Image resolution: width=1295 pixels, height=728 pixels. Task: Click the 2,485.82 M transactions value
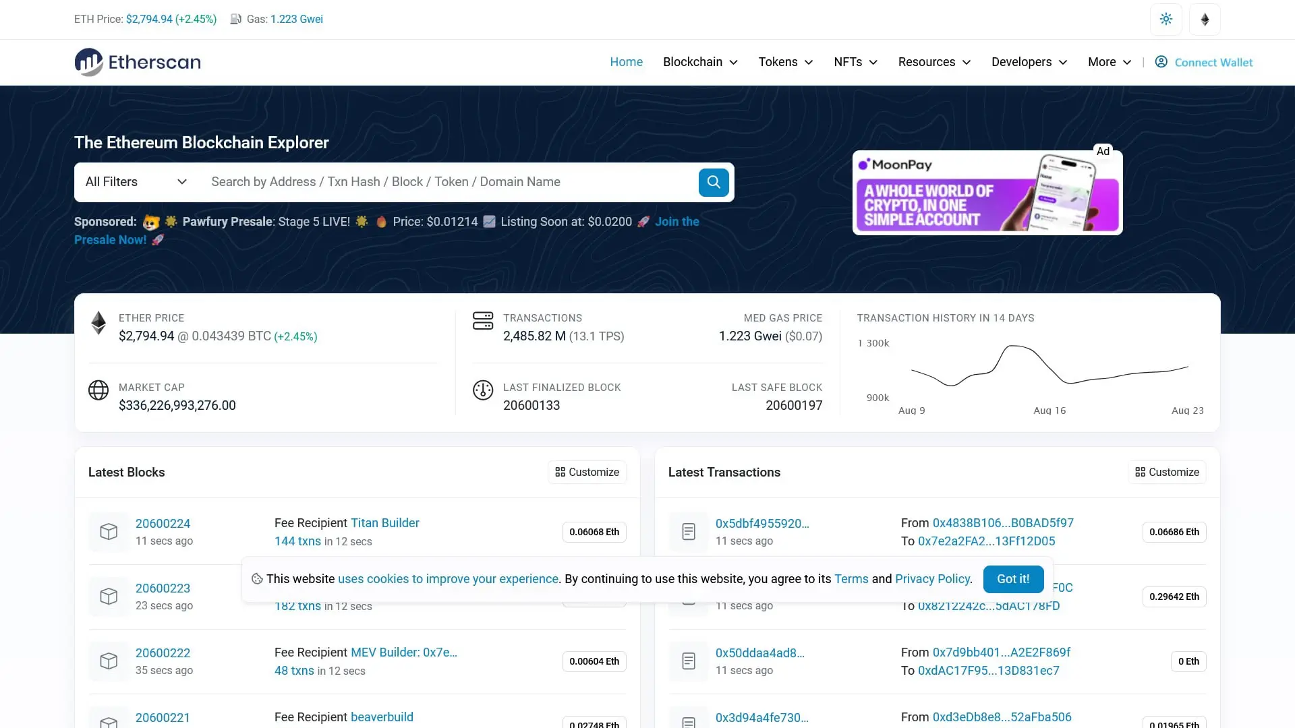(534, 336)
